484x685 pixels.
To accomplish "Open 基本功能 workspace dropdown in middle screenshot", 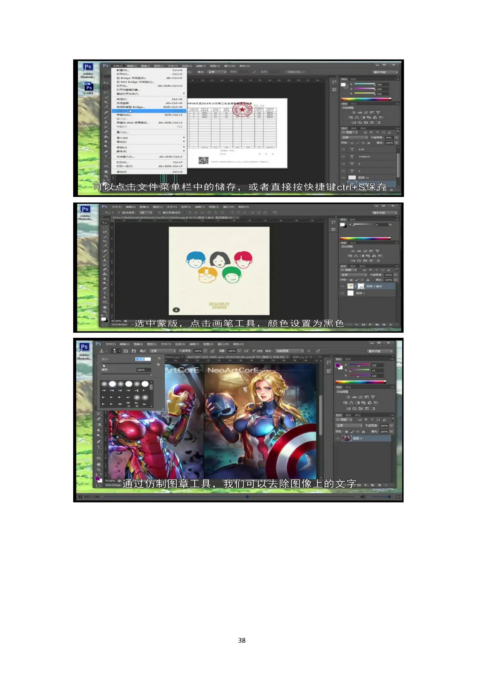I will [384, 213].
